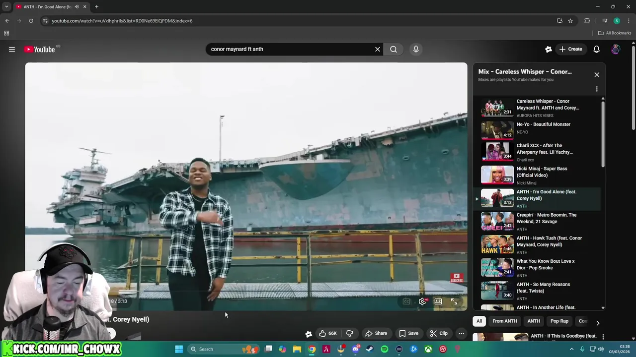The height and width of the screenshot is (357, 636).
Task: Play Careless Whisper from the mix
Action: click(x=539, y=108)
